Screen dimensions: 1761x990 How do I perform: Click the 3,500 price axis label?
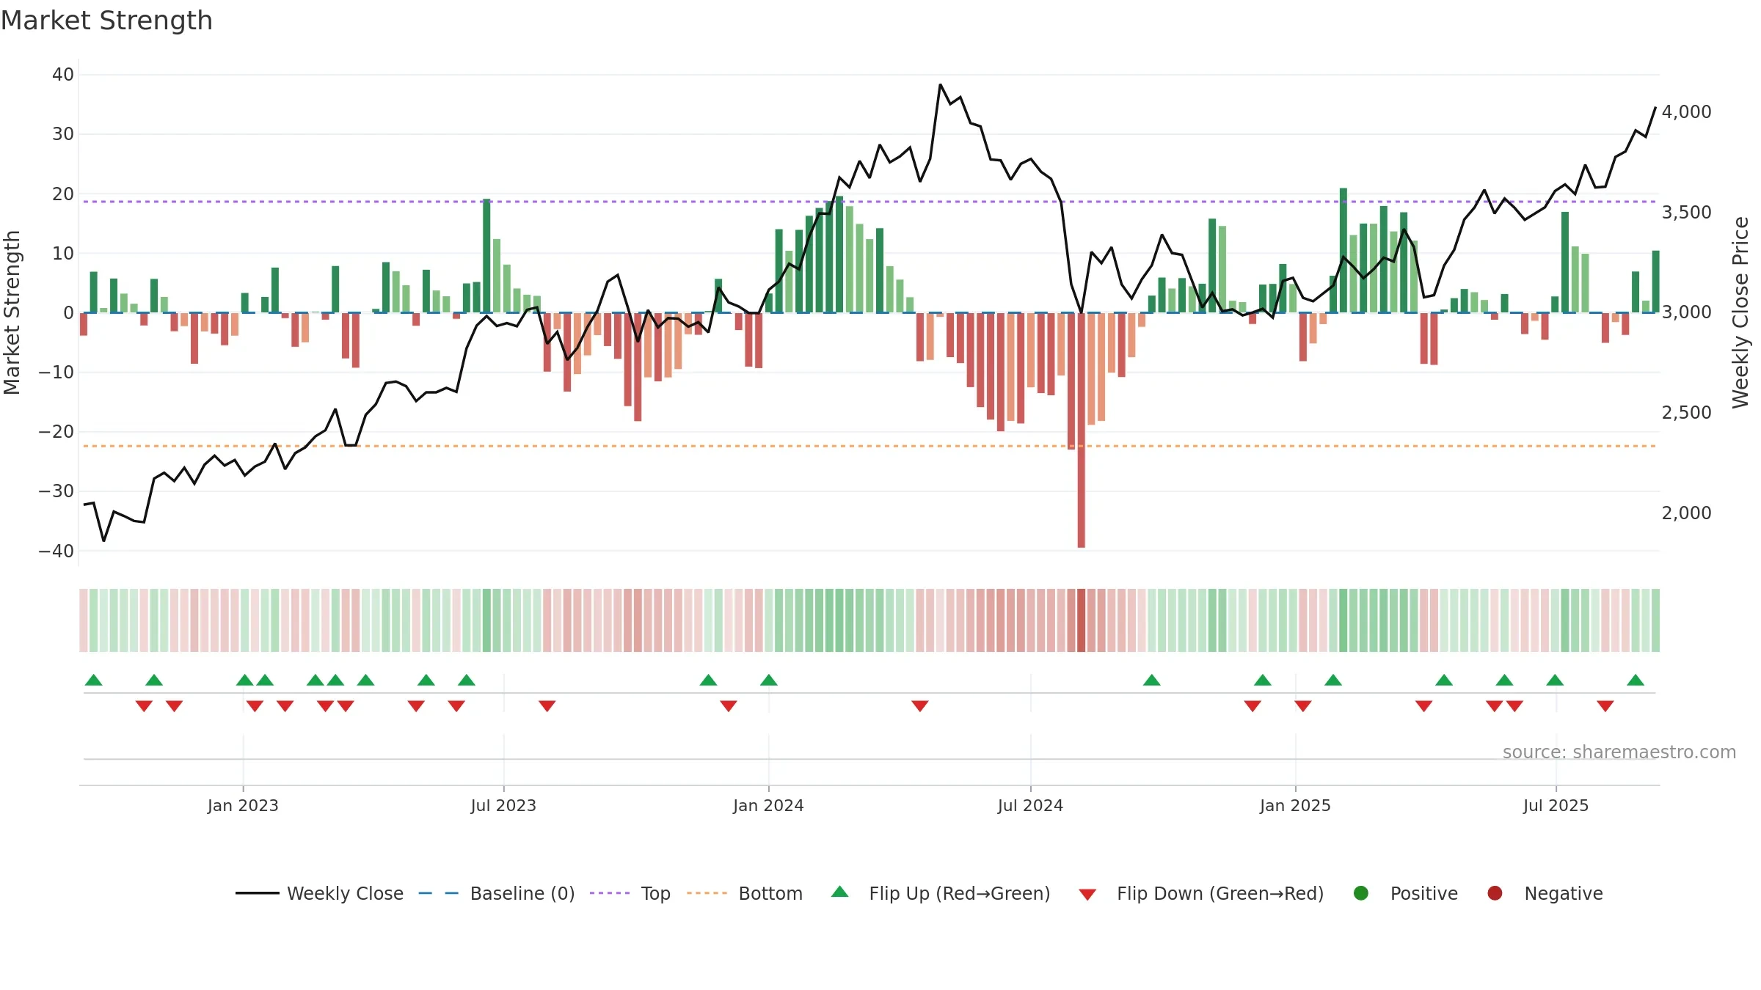(1686, 213)
